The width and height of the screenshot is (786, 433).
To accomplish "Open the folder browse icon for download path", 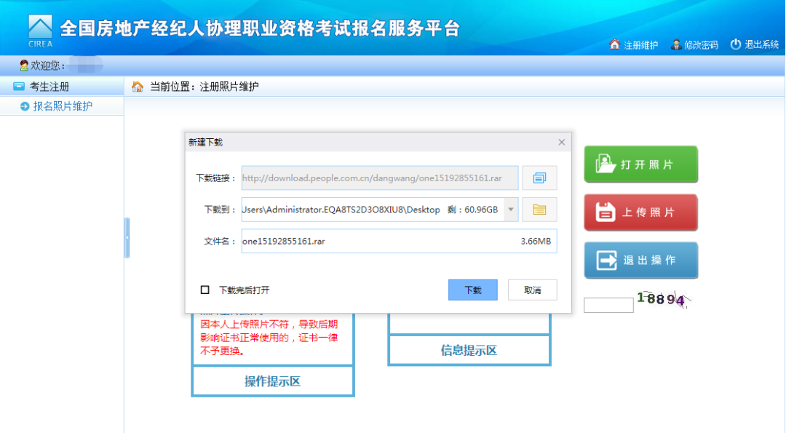I will tap(539, 210).
